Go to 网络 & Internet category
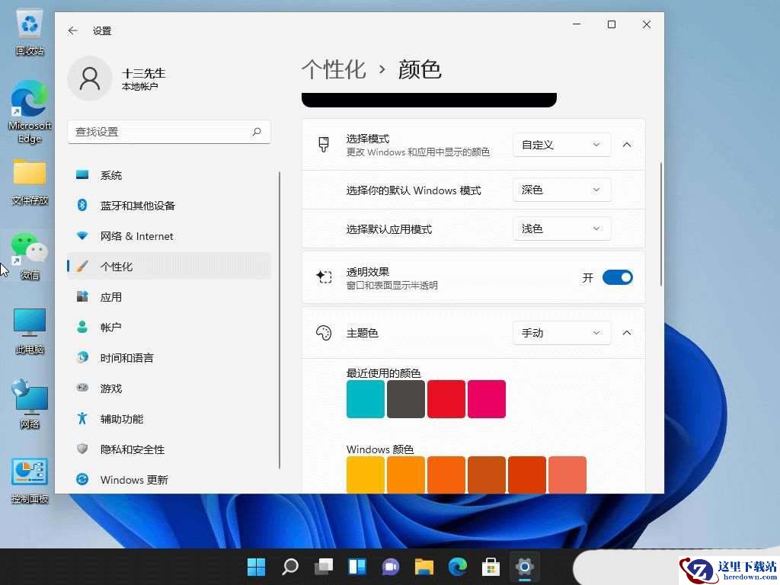The width and height of the screenshot is (780, 585). [169, 236]
